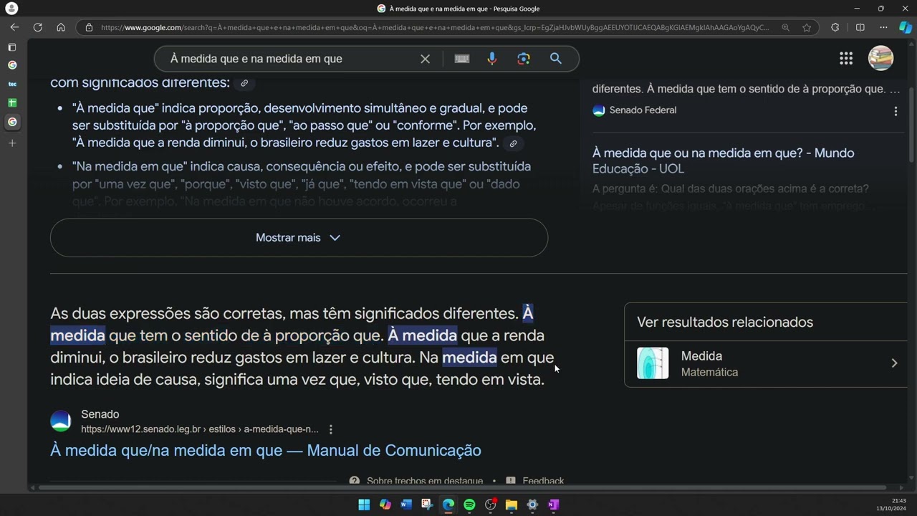Image resolution: width=917 pixels, height=516 pixels.
Task: Open Edge profile icon in title bar
Action: 11,9
